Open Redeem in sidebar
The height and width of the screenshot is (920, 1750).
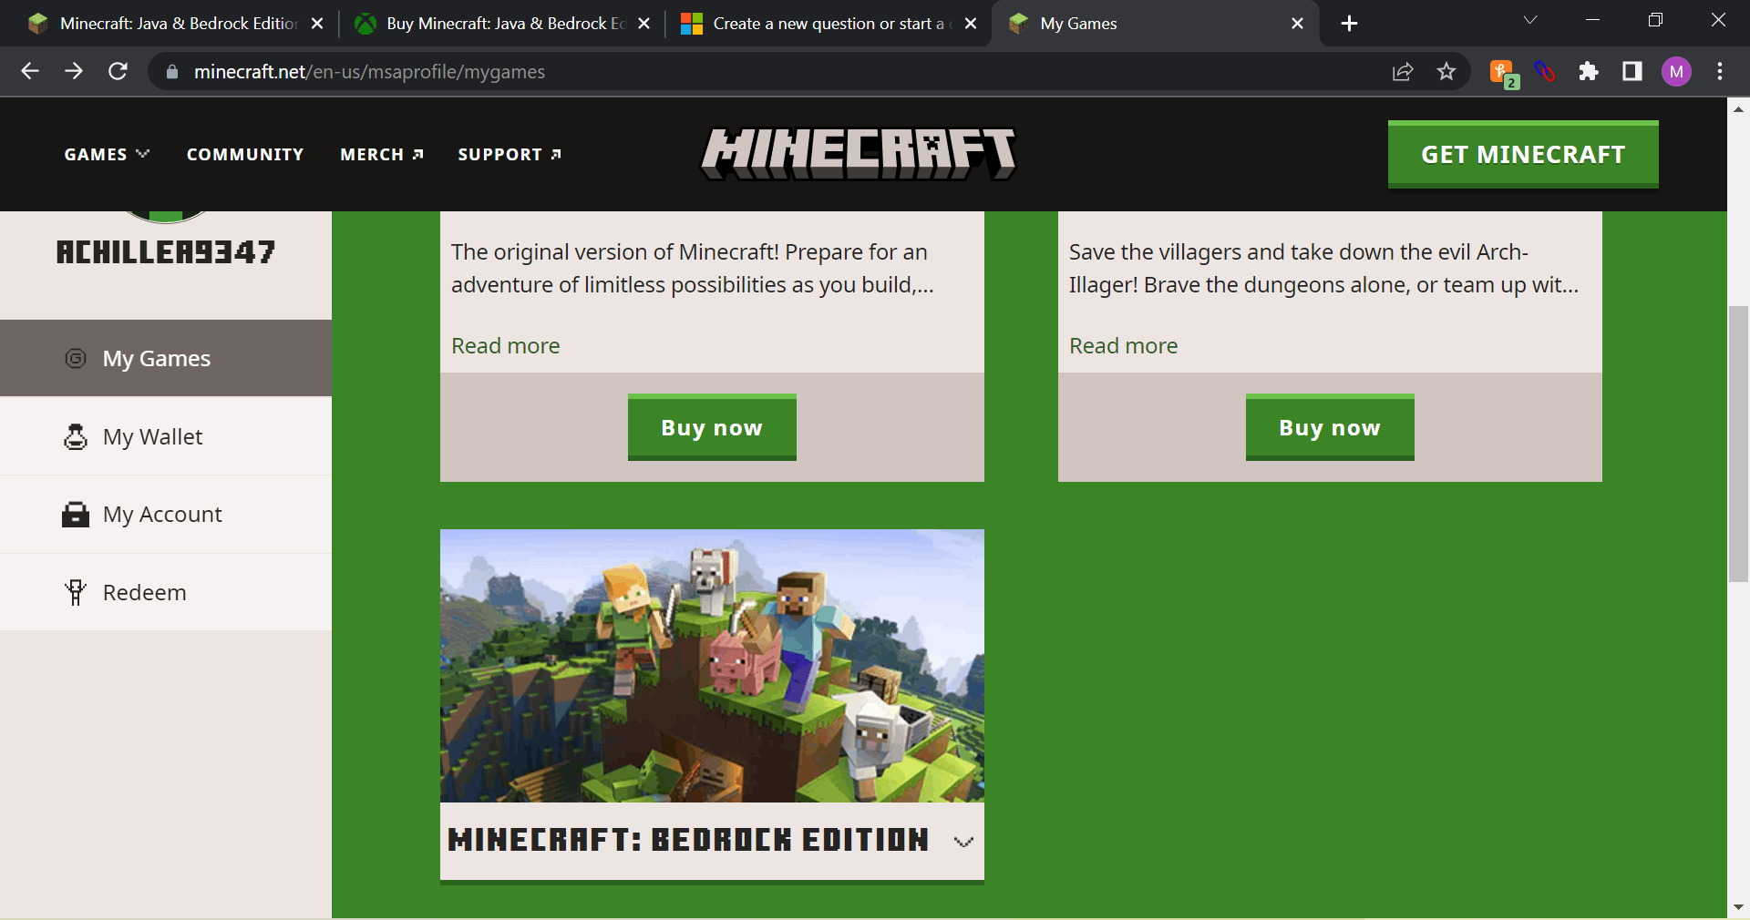point(166,592)
